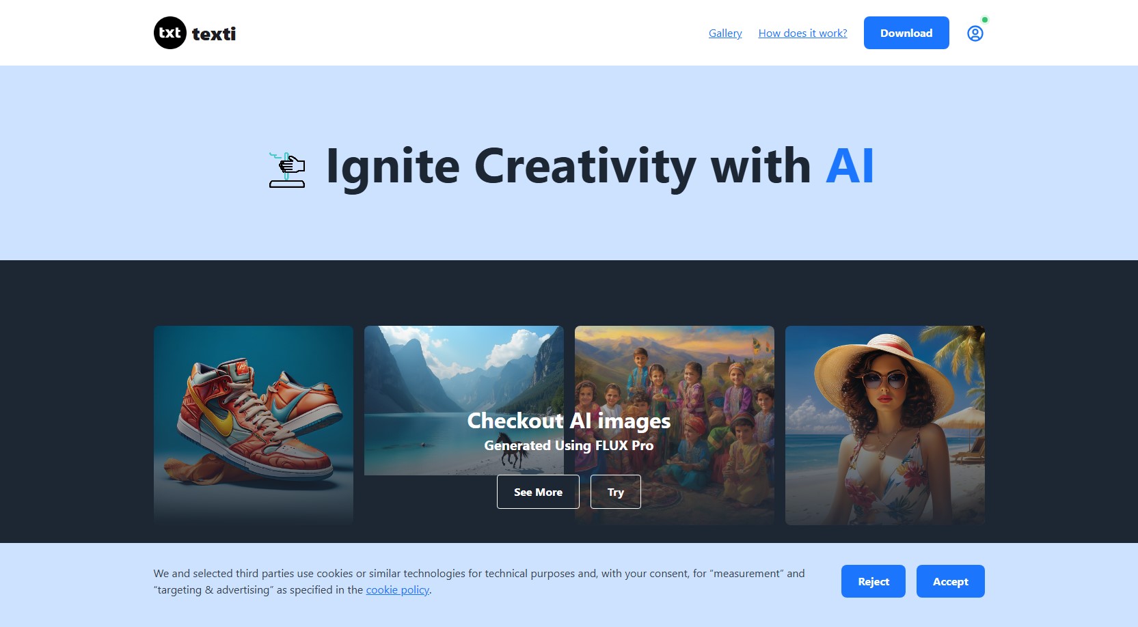The width and height of the screenshot is (1138, 627).
Task: Click the blue Download button
Action: pos(906,33)
